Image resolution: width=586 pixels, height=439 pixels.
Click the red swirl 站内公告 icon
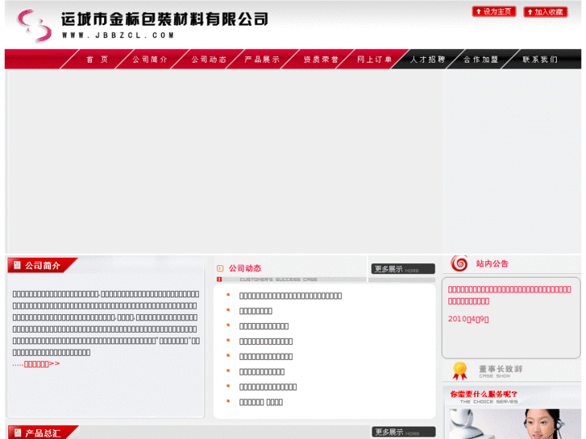(459, 263)
